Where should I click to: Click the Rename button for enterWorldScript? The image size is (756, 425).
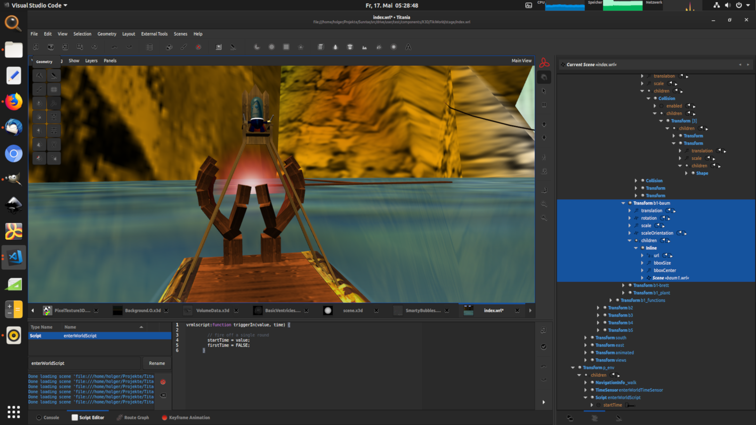tap(157, 363)
